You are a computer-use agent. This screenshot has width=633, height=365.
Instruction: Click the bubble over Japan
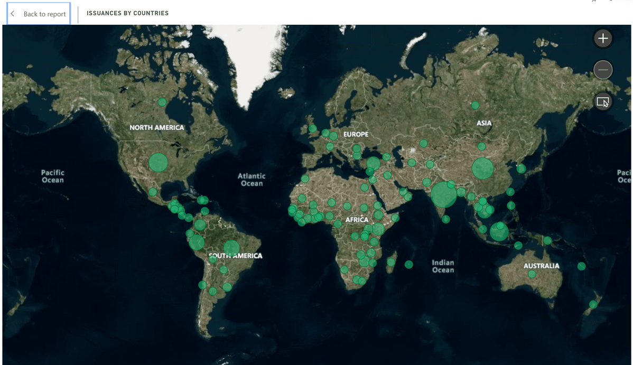click(x=522, y=169)
